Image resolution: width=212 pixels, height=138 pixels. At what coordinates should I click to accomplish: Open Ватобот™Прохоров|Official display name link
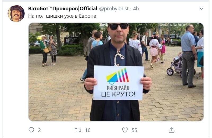63,9
